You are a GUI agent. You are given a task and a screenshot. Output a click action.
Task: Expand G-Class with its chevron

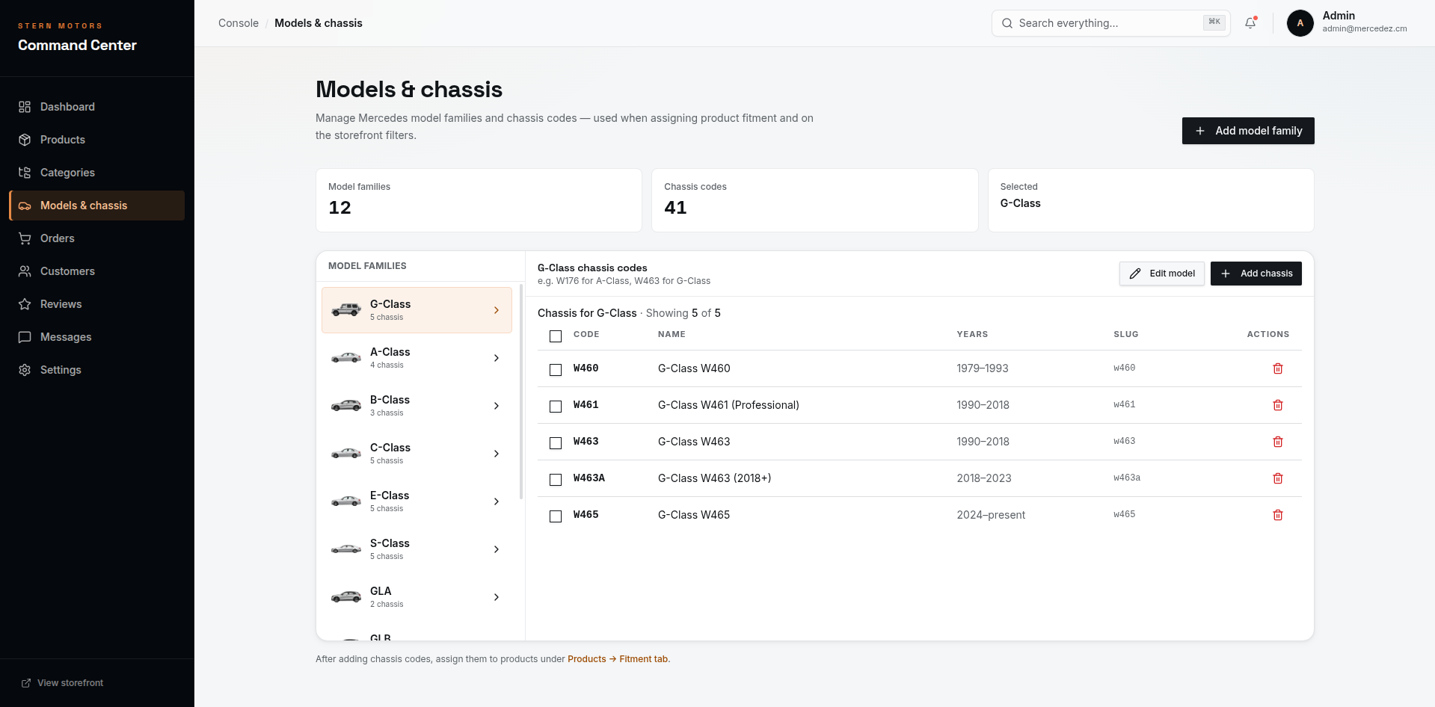coord(497,310)
